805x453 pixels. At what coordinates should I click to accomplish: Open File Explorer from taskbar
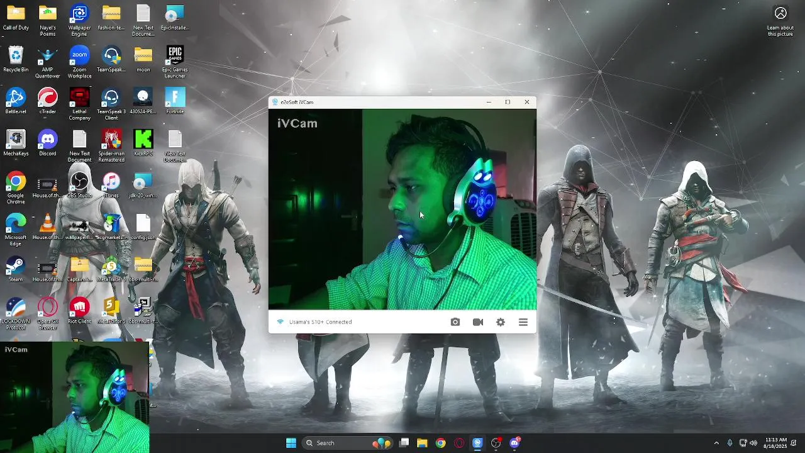[422, 443]
